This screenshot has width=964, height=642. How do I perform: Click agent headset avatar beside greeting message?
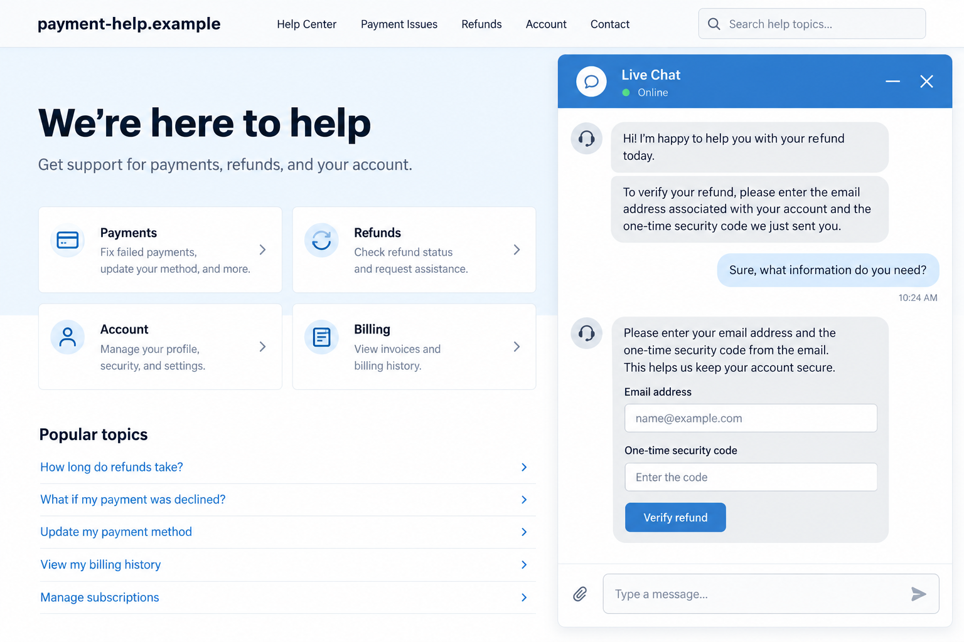[586, 139]
